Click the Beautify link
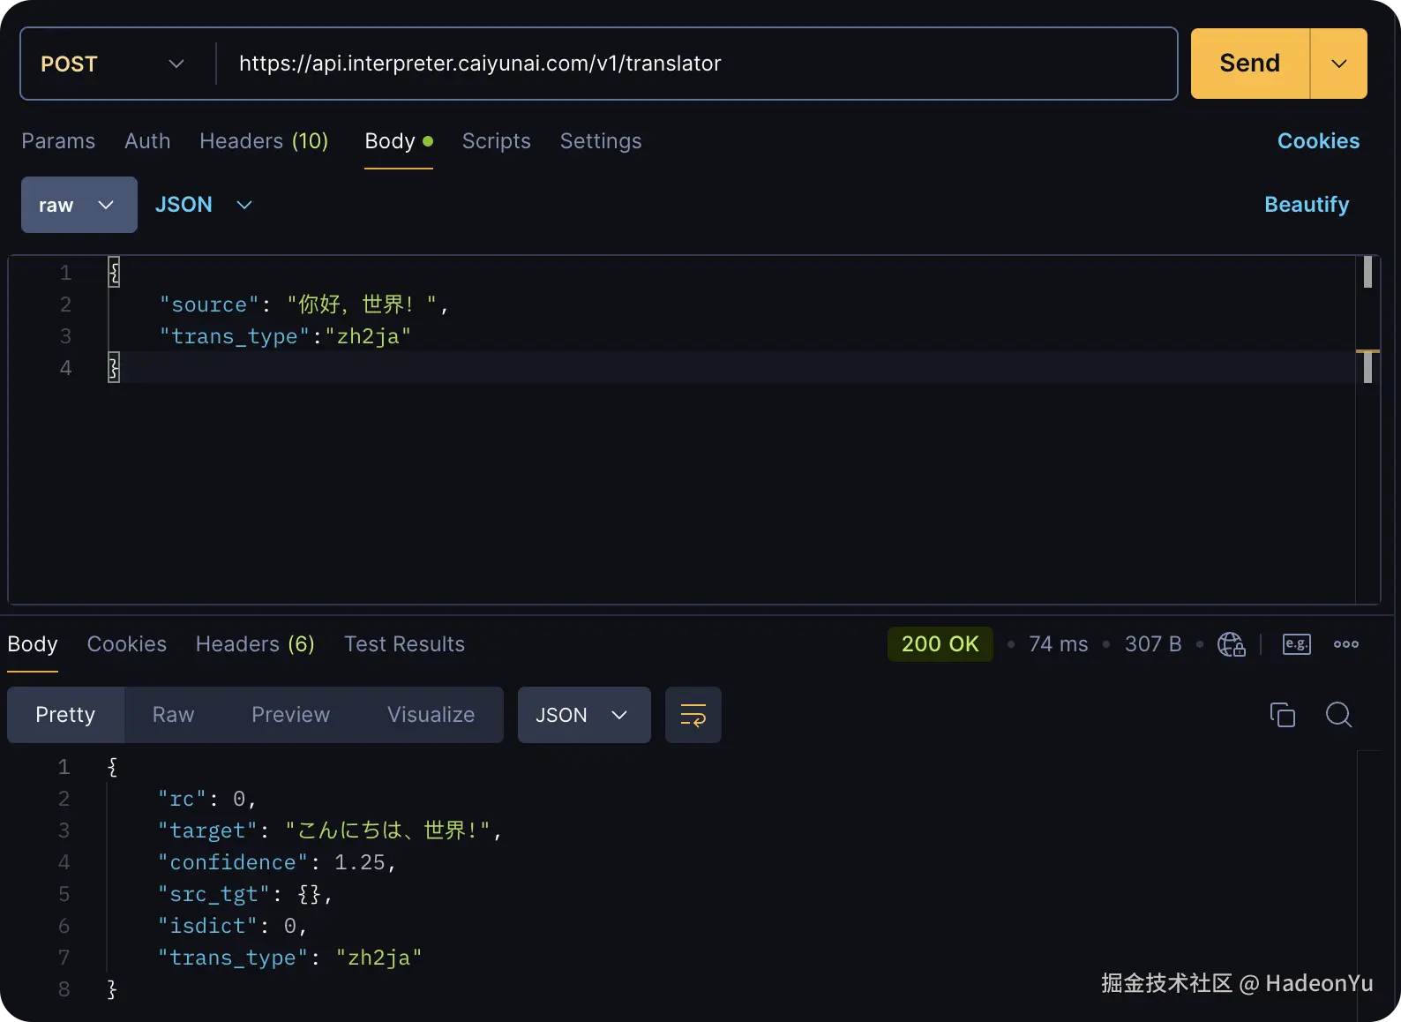Image resolution: width=1401 pixels, height=1022 pixels. pyautogui.click(x=1306, y=205)
